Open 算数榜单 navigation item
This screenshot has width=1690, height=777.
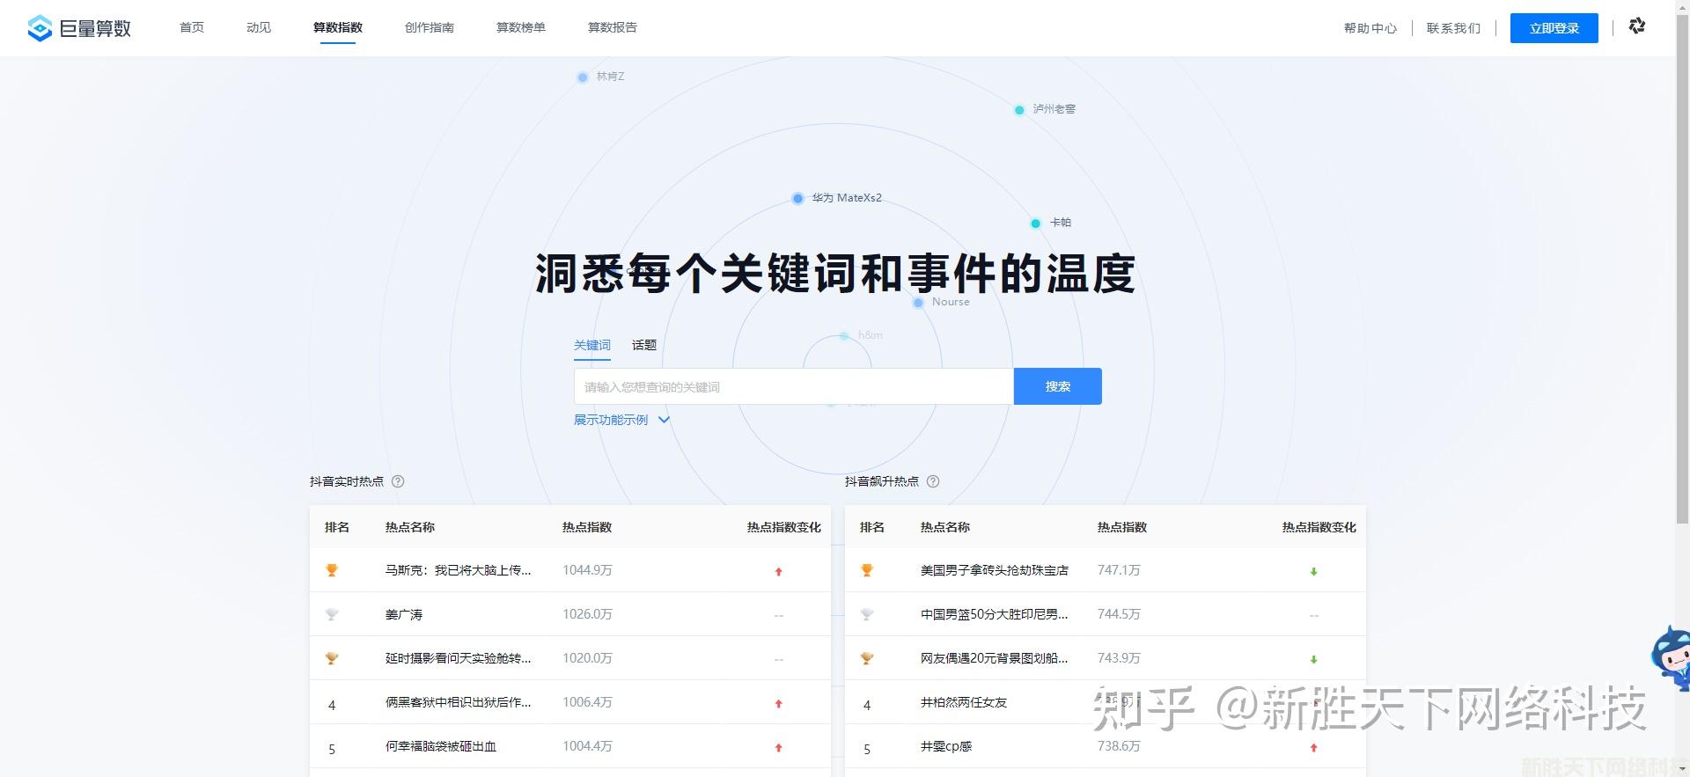[x=521, y=27]
